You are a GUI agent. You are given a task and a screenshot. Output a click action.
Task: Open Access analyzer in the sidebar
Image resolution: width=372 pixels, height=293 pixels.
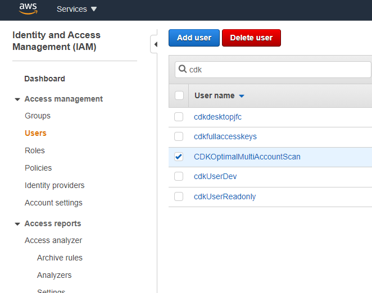(x=53, y=240)
